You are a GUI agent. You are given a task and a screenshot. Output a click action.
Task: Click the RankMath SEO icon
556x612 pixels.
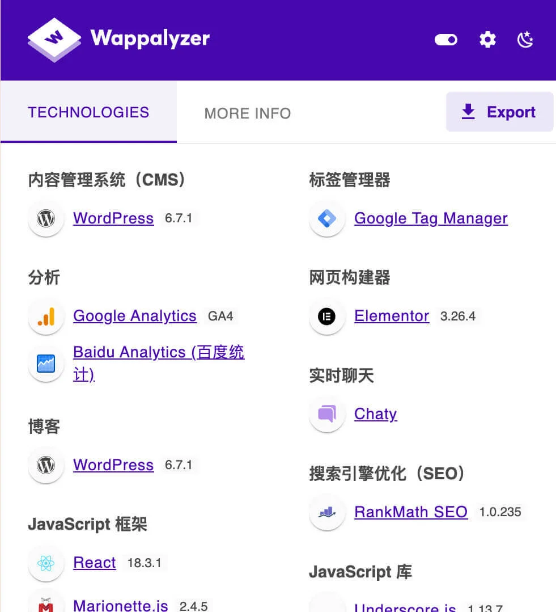pos(327,512)
